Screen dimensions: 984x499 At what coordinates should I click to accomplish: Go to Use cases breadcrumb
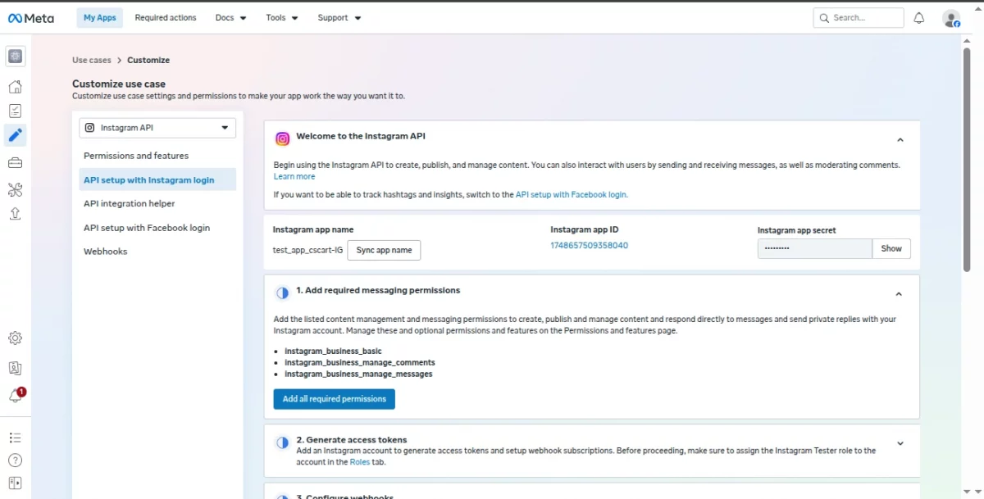92,60
